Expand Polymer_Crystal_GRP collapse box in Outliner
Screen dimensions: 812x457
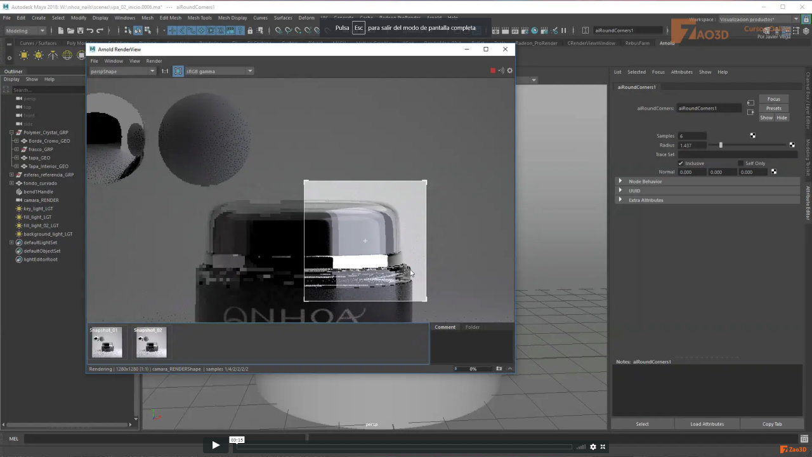point(11,133)
